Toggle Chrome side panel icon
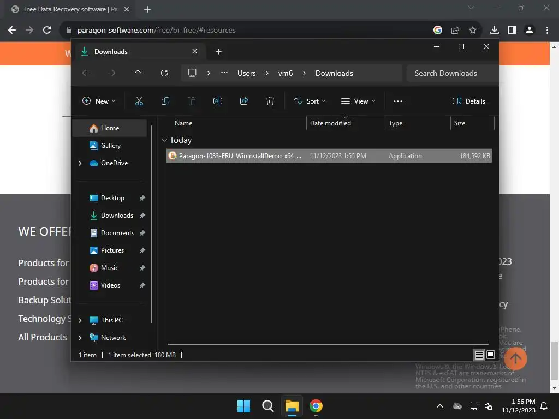This screenshot has width=559, height=419. tap(512, 30)
